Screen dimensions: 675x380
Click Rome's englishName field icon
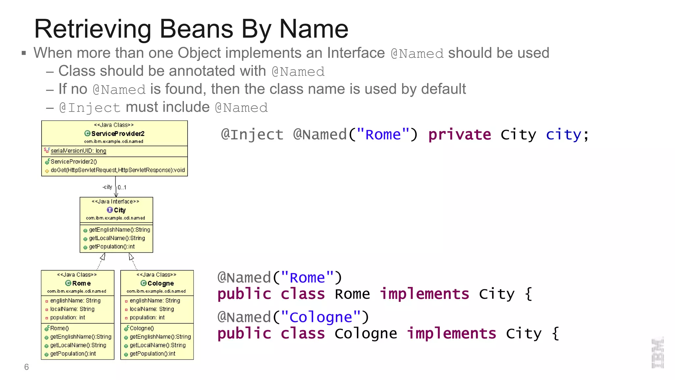point(46,301)
